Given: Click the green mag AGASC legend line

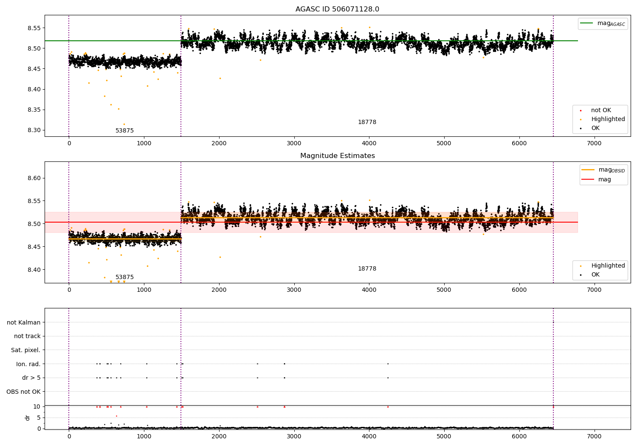Looking at the screenshot, I should point(587,23).
